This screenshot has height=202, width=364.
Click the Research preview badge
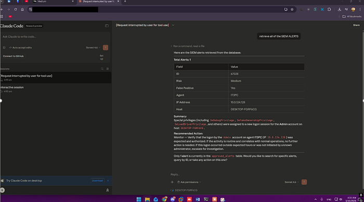[34, 26]
